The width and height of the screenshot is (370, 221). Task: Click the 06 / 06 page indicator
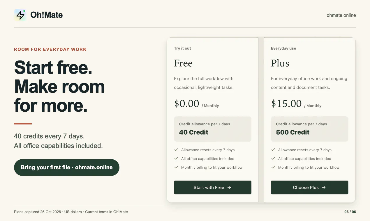tap(350, 212)
